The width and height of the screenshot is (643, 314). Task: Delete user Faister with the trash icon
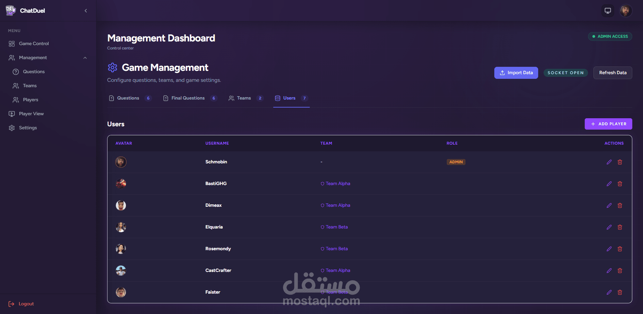pyautogui.click(x=620, y=292)
